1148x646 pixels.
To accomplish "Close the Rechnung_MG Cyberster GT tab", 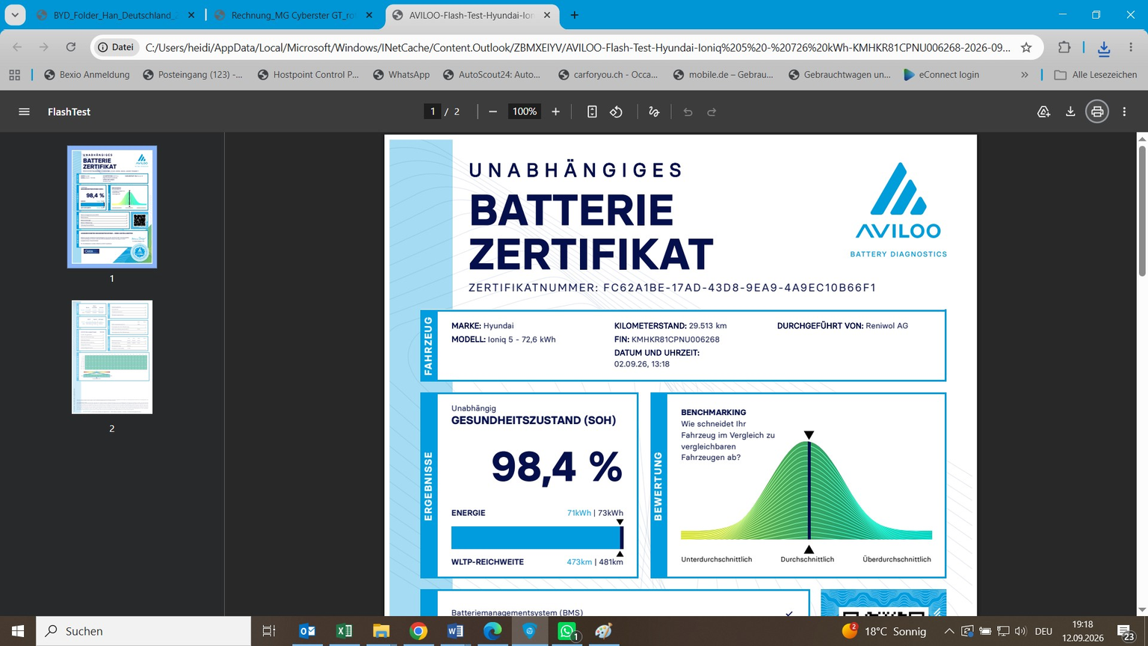I will (369, 15).
